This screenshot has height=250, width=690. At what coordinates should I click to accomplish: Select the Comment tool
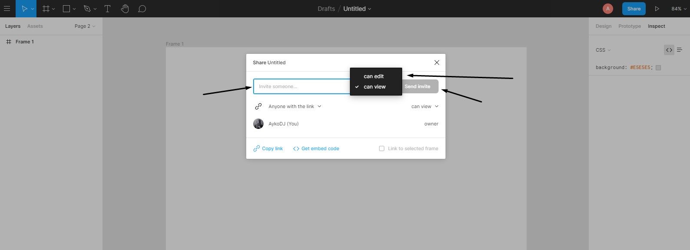[142, 9]
